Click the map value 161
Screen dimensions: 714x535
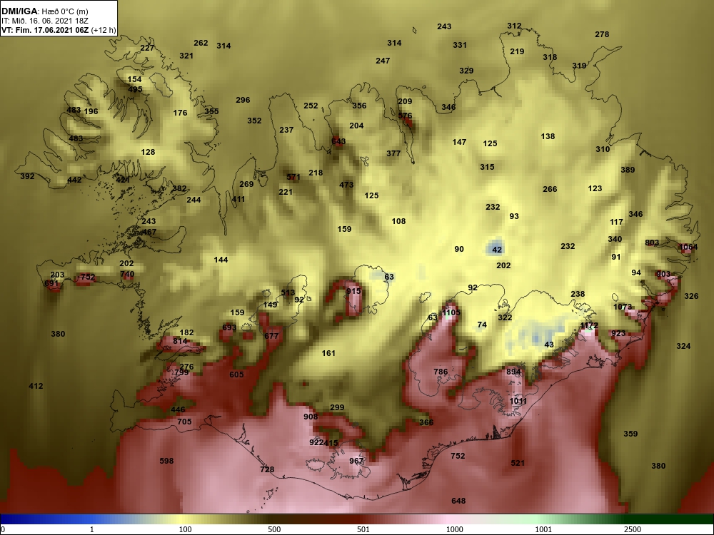tap(328, 353)
